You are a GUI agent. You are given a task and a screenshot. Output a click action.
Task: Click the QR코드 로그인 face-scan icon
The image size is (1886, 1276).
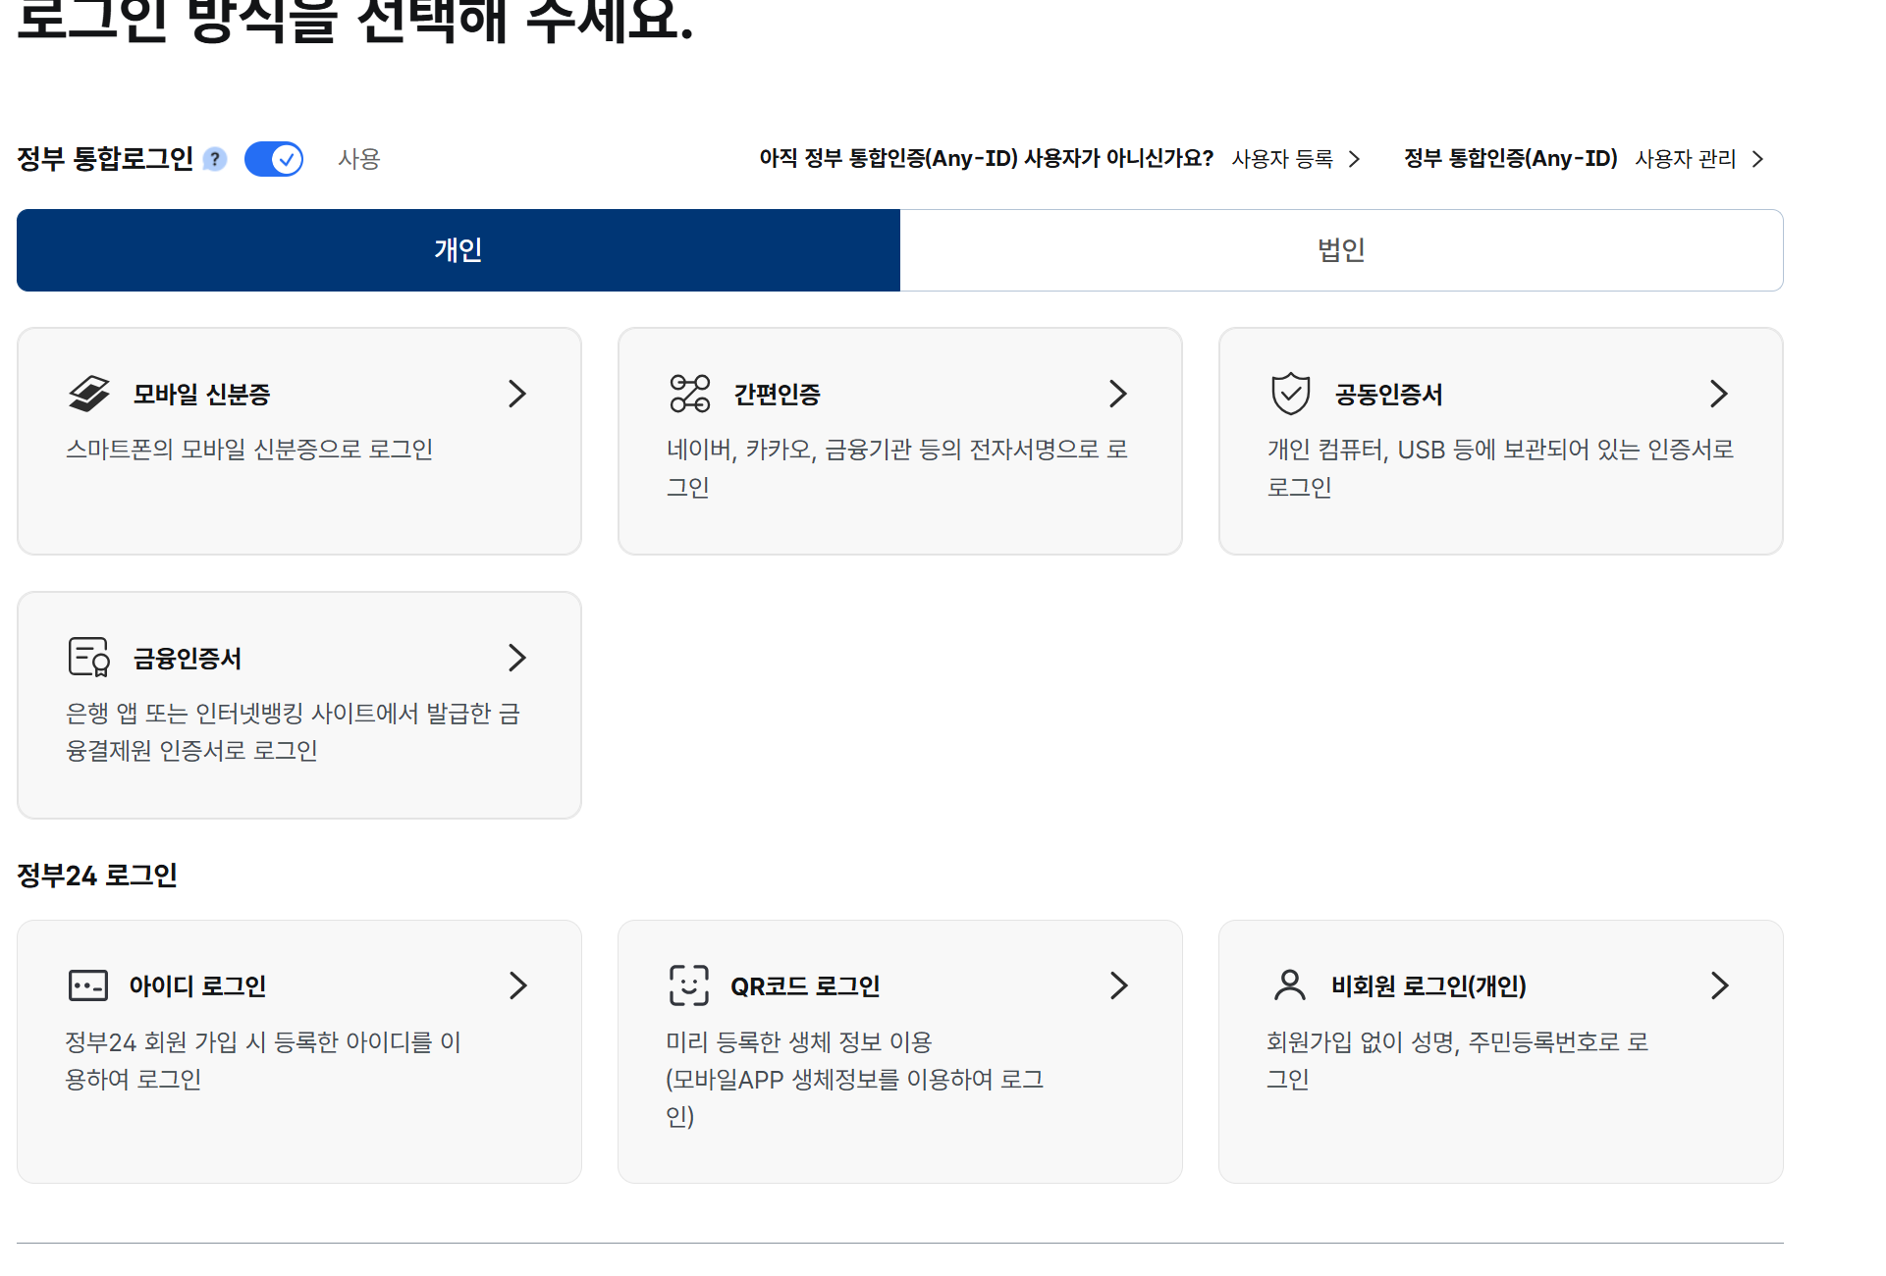click(x=690, y=985)
